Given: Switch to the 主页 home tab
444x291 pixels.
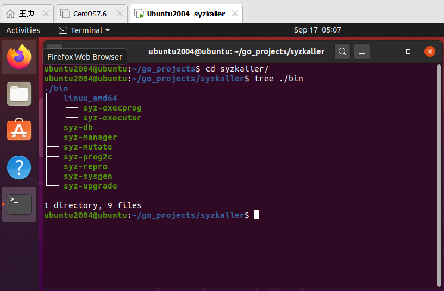Looking at the screenshot, I should [x=22, y=13].
